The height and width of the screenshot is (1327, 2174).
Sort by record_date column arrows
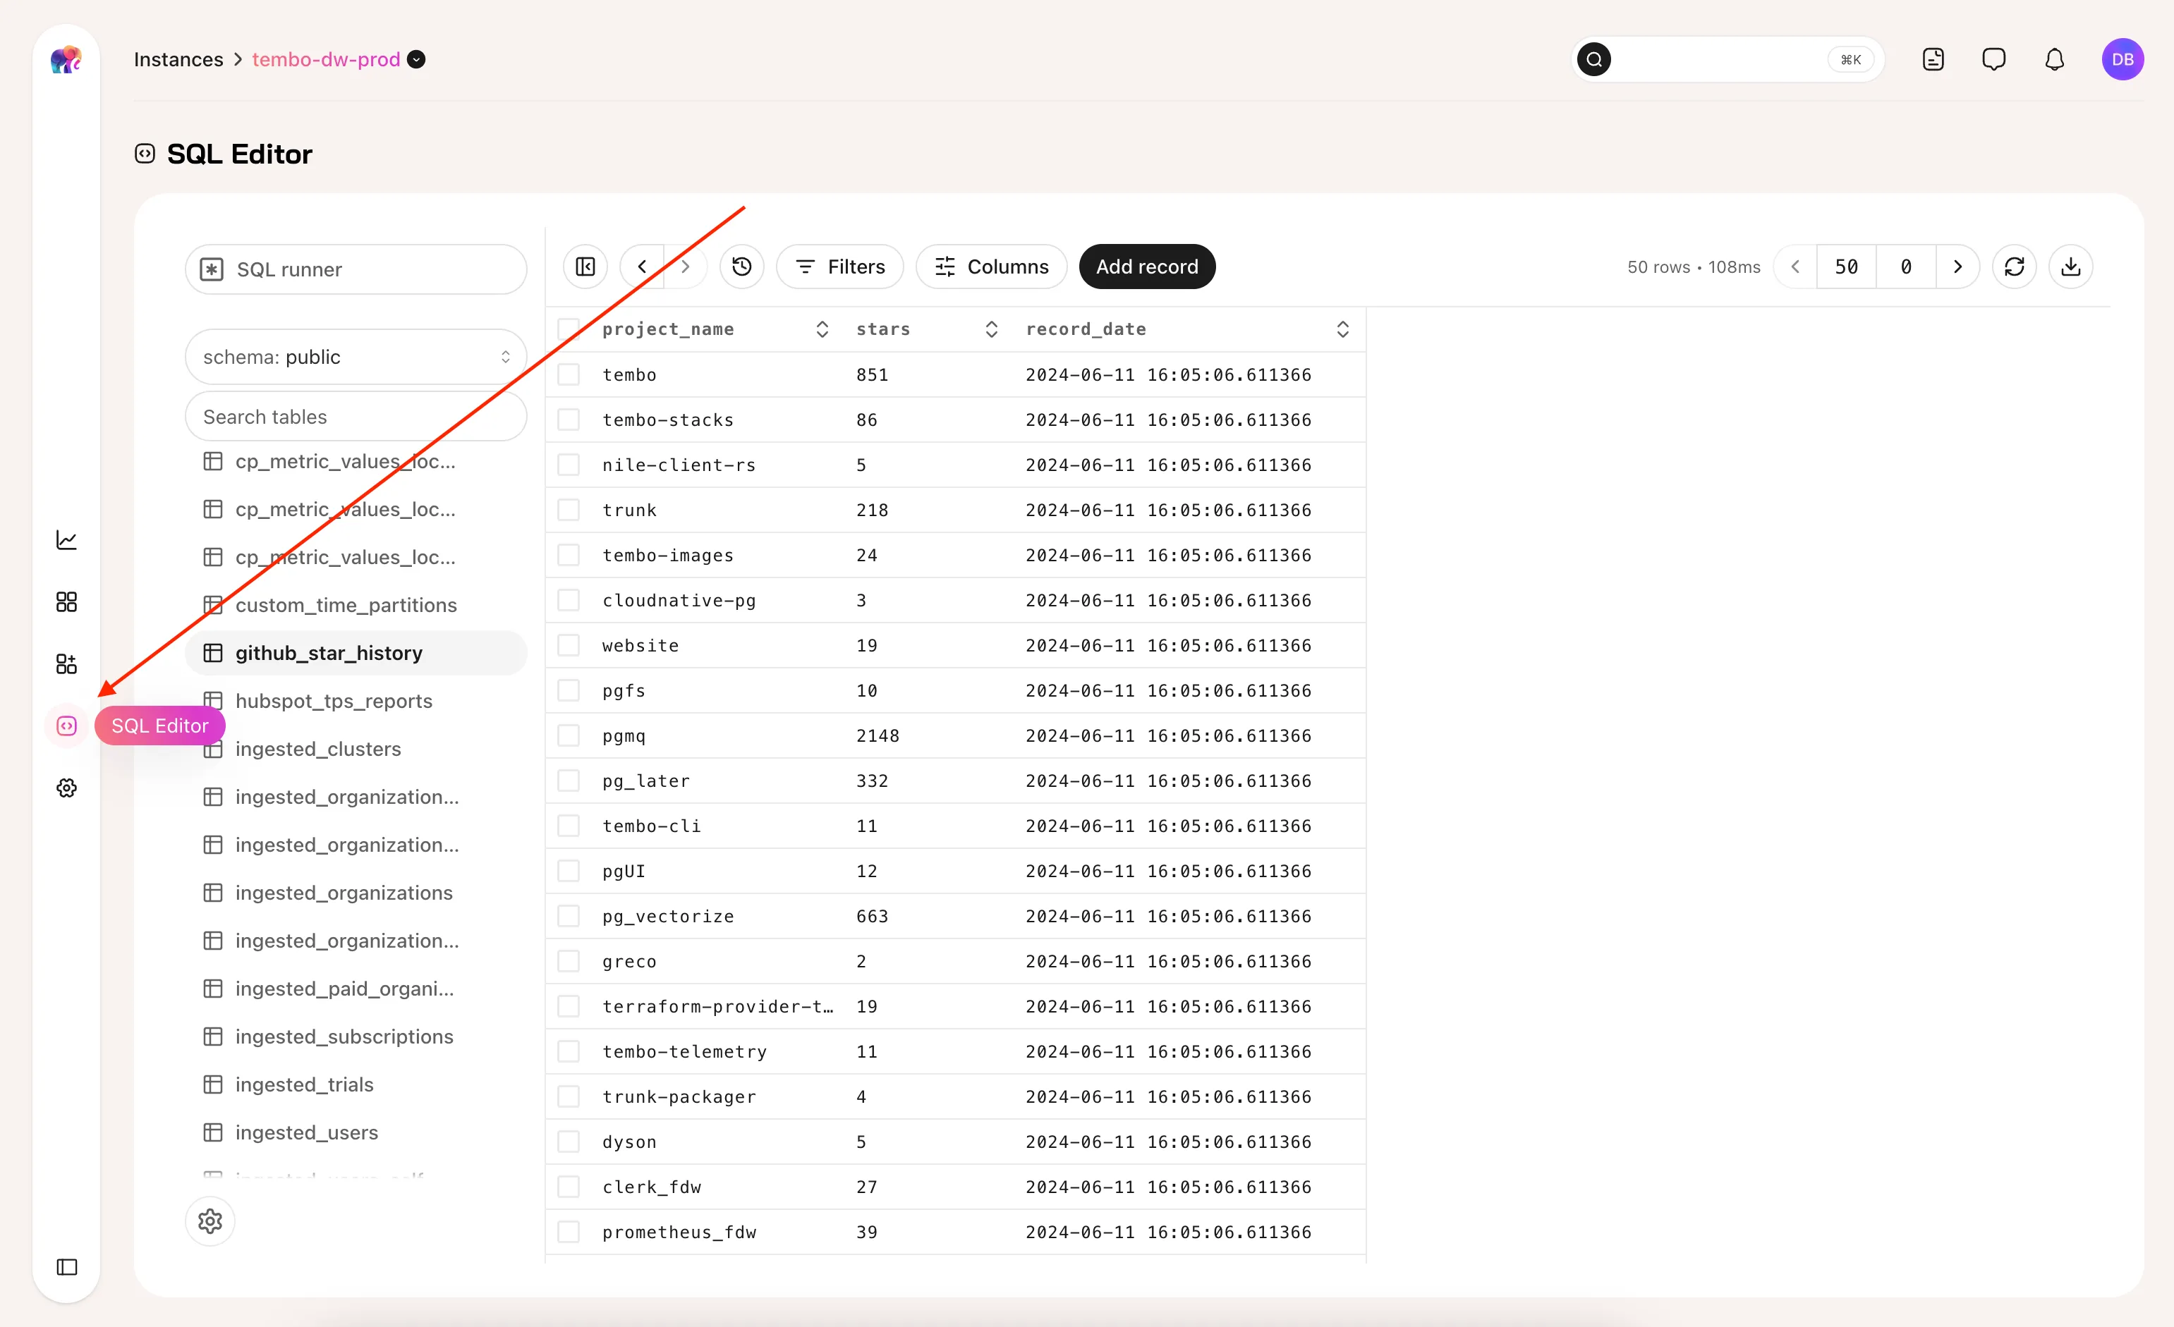click(1343, 329)
